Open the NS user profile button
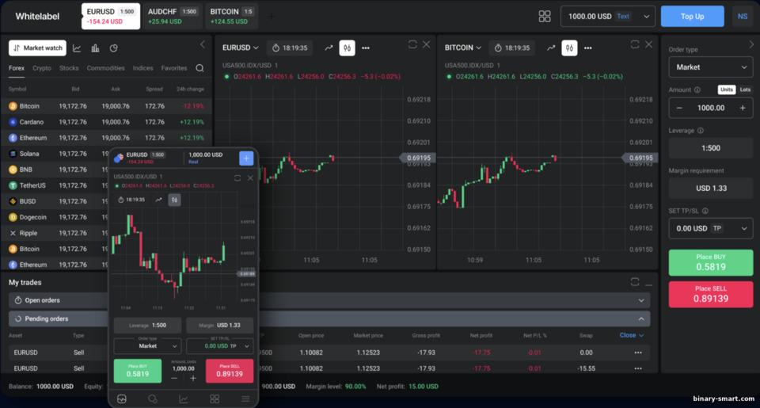 pyautogui.click(x=742, y=17)
